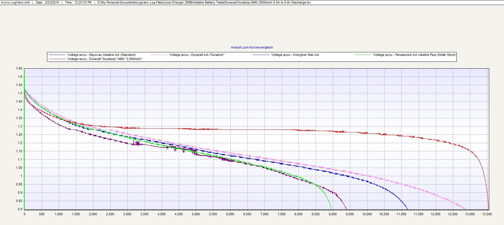Image resolution: width=504 pixels, height=225 pixels.
Task: Click the 9,500 tick label on time axis
Action: coord(350,214)
